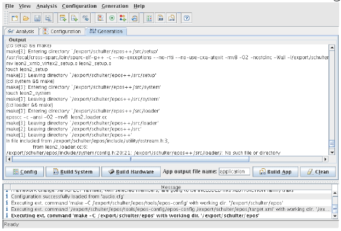
Task: Click the orange binary build app icon
Action: click(x=171, y=18)
